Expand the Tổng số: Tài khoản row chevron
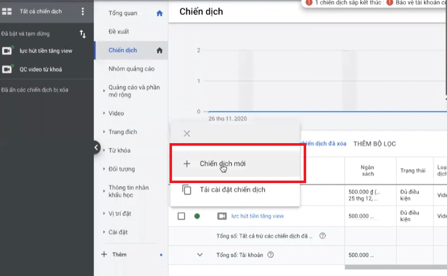Image resolution: width=447 pixels, height=276 pixels. click(200, 254)
